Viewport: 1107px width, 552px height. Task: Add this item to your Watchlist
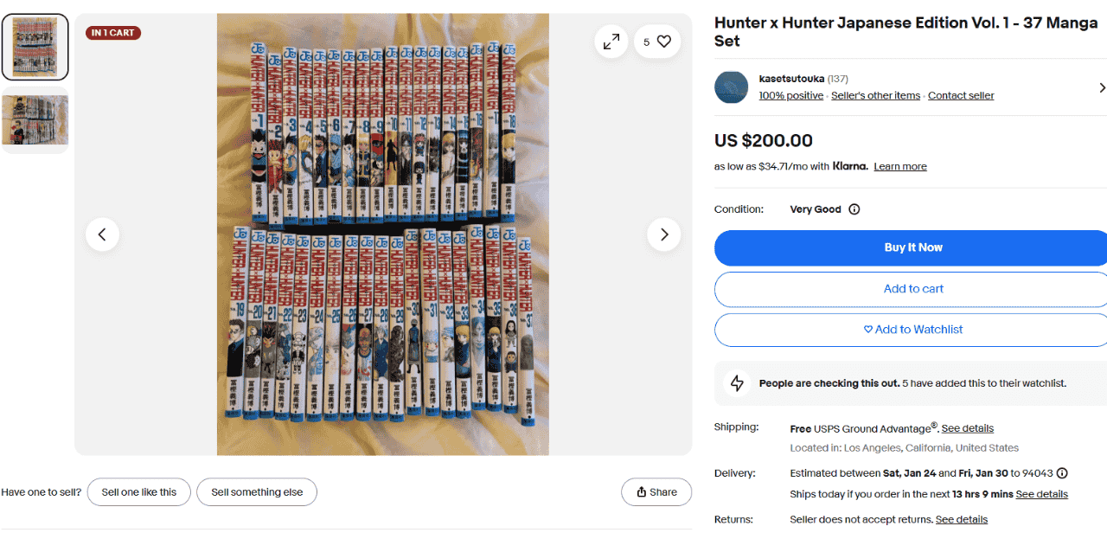(912, 330)
